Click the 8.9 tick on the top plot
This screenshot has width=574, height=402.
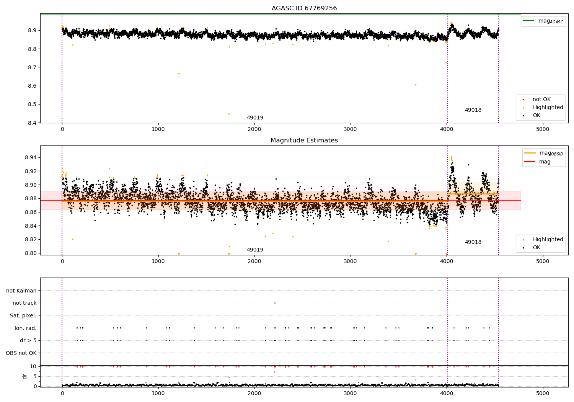click(32, 30)
